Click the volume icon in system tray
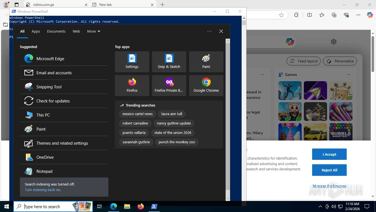 tap(333, 206)
